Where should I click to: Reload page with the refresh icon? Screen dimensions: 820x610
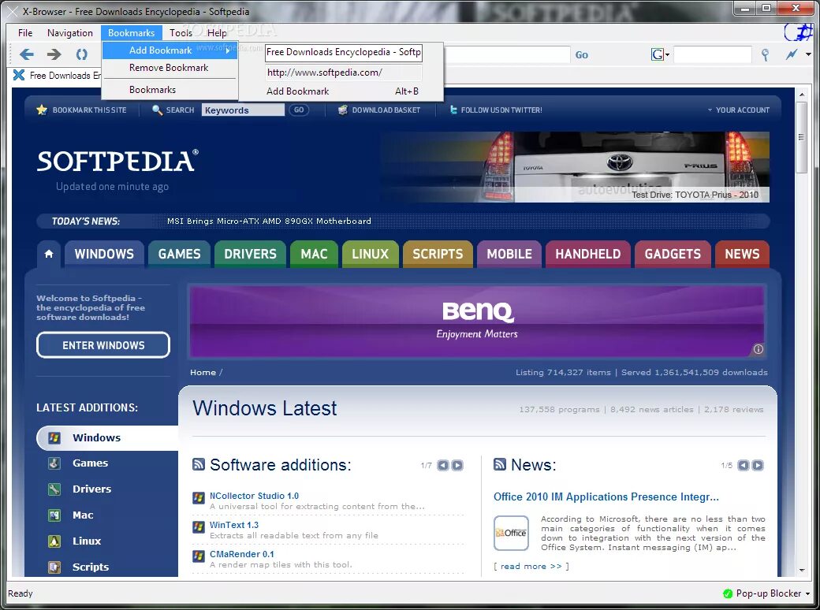point(81,54)
